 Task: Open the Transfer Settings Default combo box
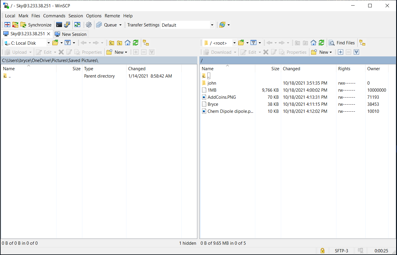[188, 25]
